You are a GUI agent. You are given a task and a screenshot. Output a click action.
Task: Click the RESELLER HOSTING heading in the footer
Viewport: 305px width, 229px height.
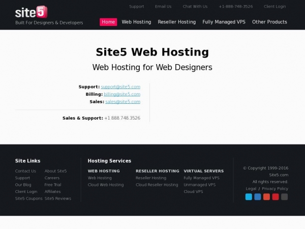point(158,171)
